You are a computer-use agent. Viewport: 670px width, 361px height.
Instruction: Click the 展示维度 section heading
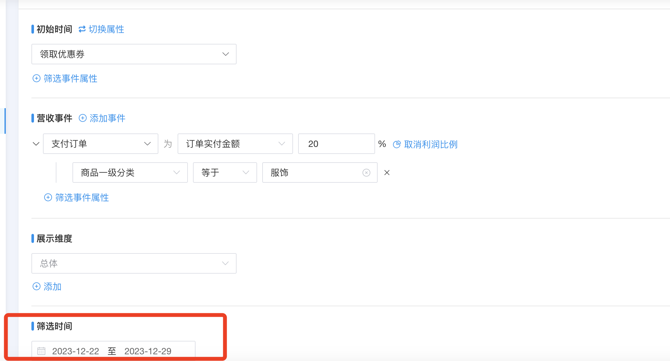pyautogui.click(x=54, y=238)
